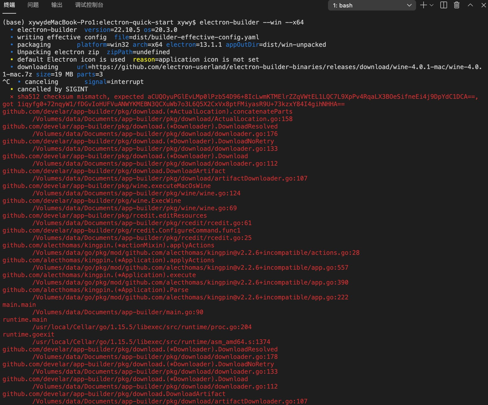Click the wine.go:124 file path
The image size is (488, 405).
click(136, 193)
